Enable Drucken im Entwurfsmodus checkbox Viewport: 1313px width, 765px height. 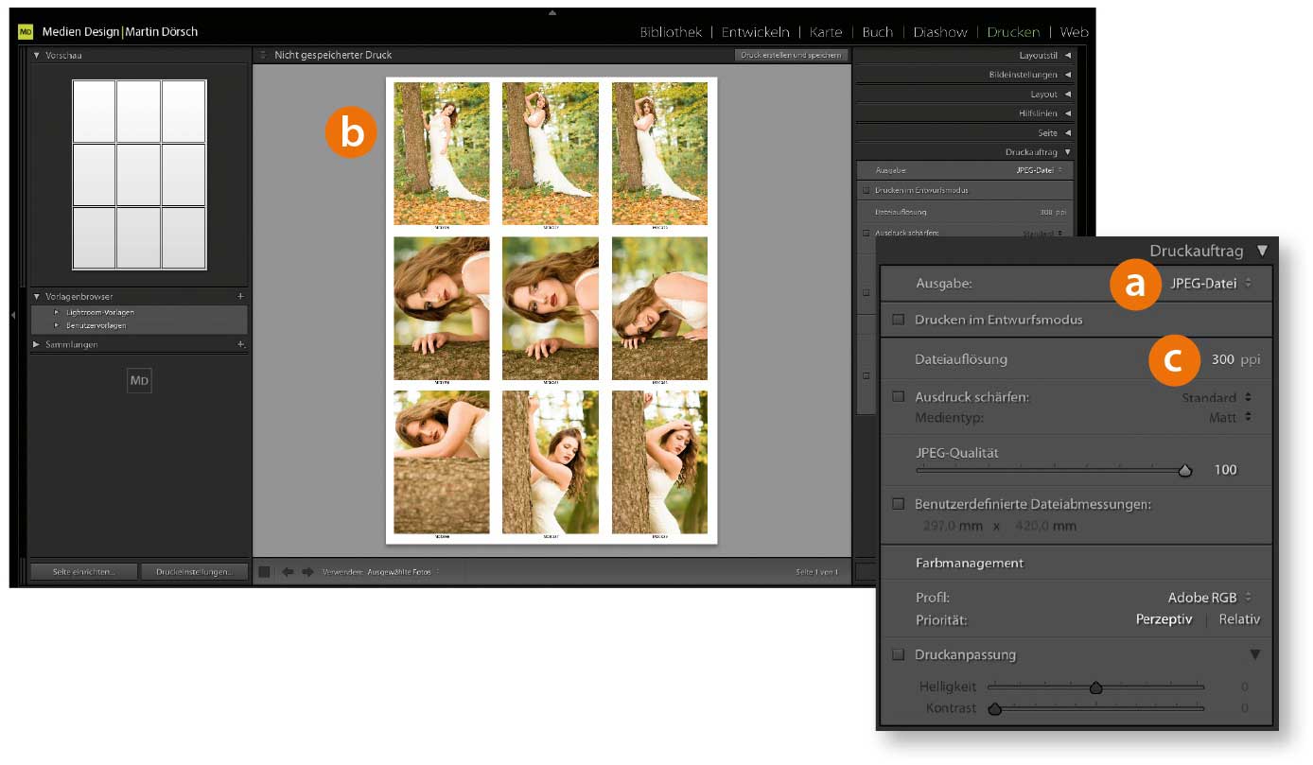pyautogui.click(x=898, y=320)
